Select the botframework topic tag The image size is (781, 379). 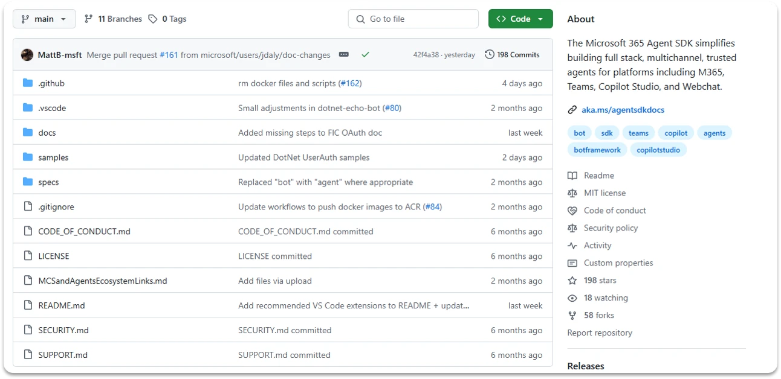pyautogui.click(x=597, y=150)
